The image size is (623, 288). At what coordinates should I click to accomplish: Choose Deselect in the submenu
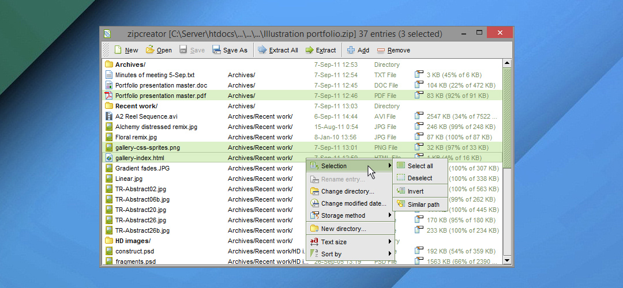tap(419, 178)
